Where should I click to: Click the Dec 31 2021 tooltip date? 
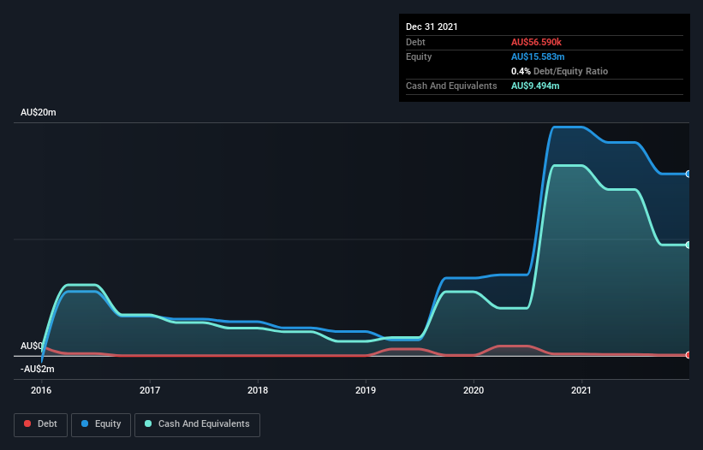pos(432,27)
